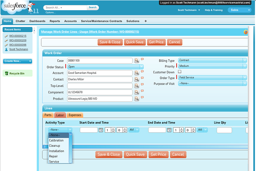Open the End Date calendar picker

[169, 130]
